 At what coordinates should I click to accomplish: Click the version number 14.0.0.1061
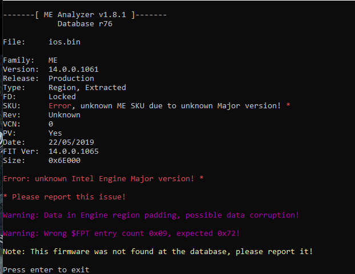74,69
